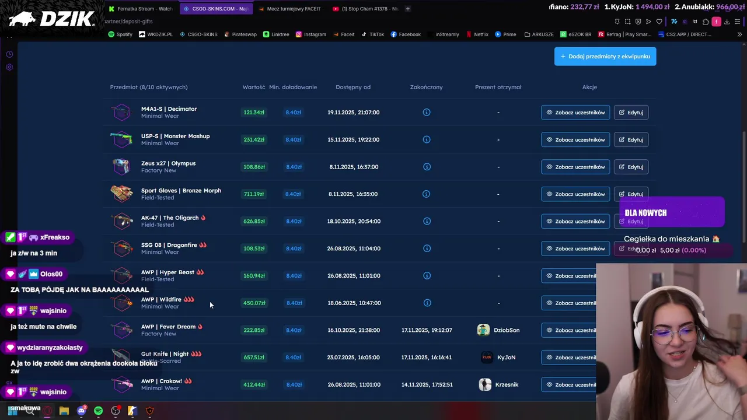
Task: Switch to the Stop Cham #1378 tab
Action: 365,9
